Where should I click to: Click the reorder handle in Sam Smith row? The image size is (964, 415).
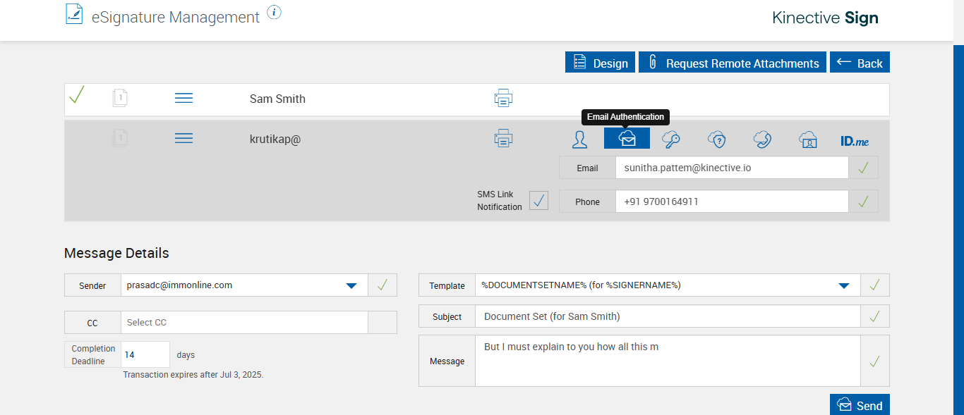pyautogui.click(x=183, y=99)
